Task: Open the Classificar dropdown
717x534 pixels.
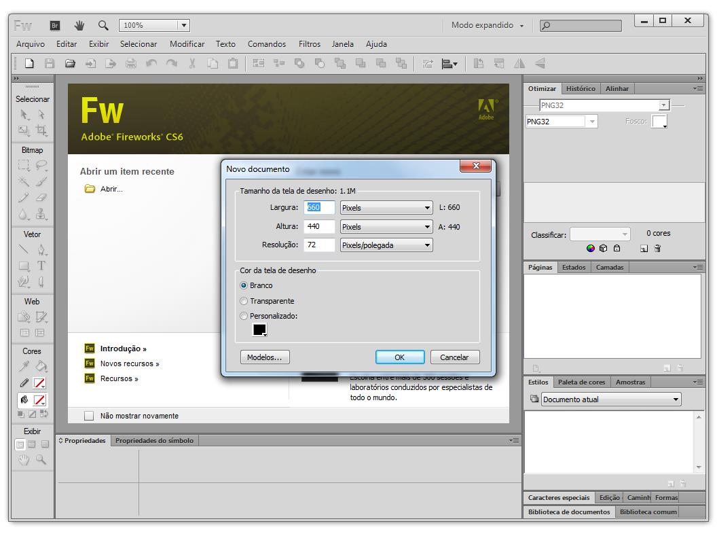Action: click(600, 234)
